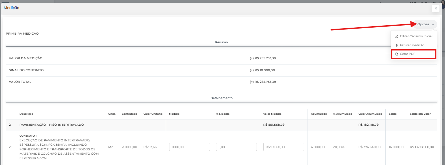
Task: Click the chevron arrow next to Opções
Action: [x=433, y=24]
